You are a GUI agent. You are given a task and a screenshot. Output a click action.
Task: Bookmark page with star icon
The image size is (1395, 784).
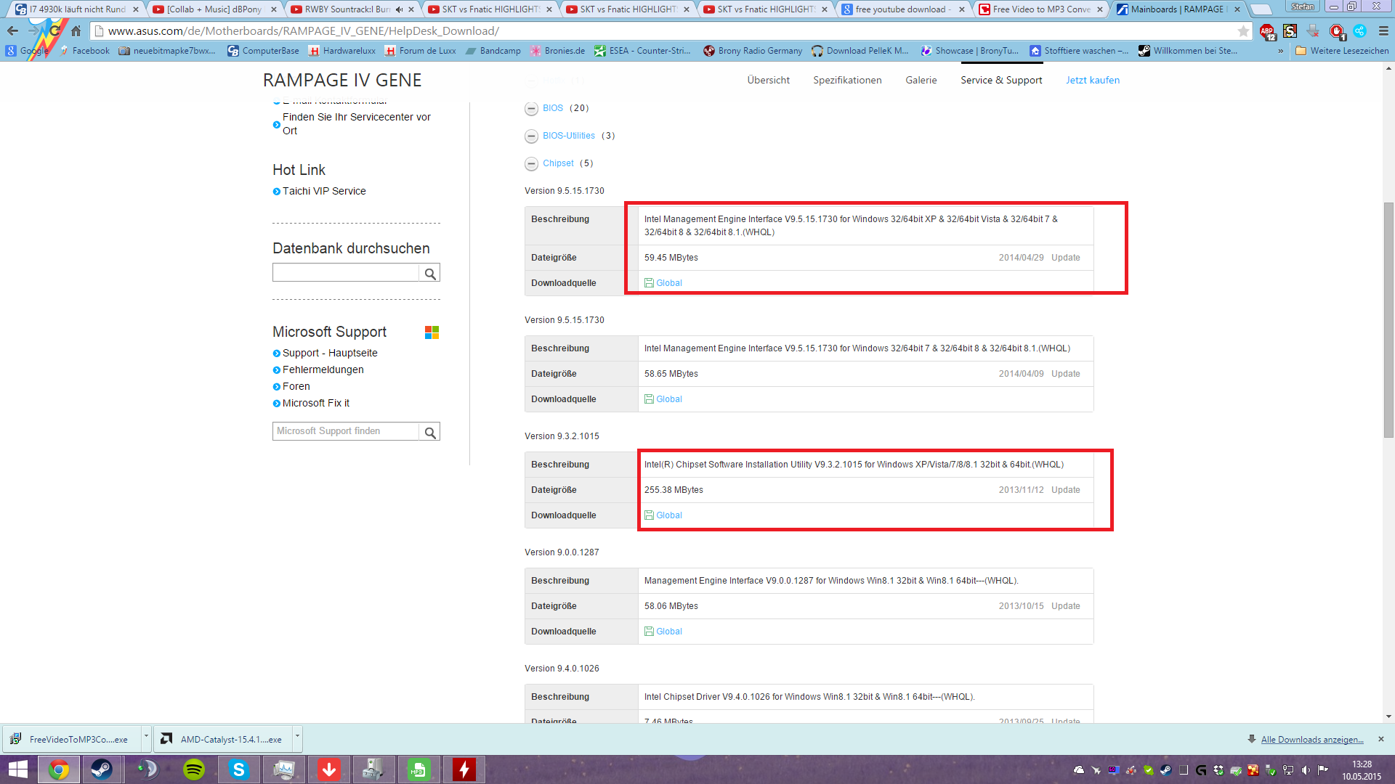click(x=1243, y=31)
